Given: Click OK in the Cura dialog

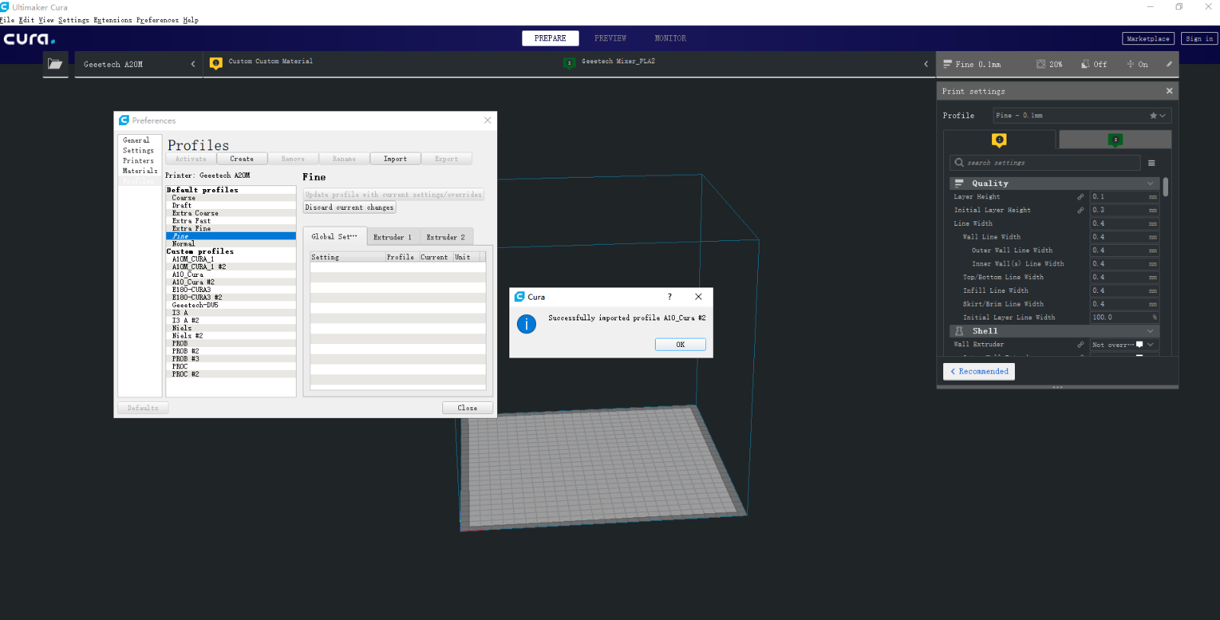Looking at the screenshot, I should point(680,345).
